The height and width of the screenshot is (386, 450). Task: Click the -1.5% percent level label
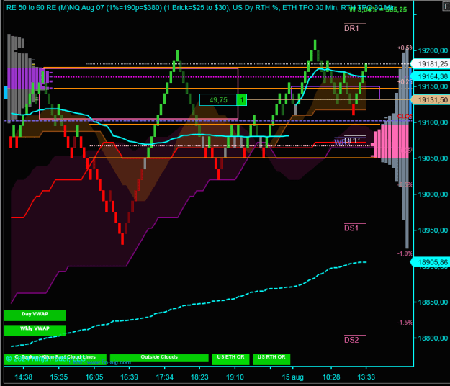(x=405, y=323)
